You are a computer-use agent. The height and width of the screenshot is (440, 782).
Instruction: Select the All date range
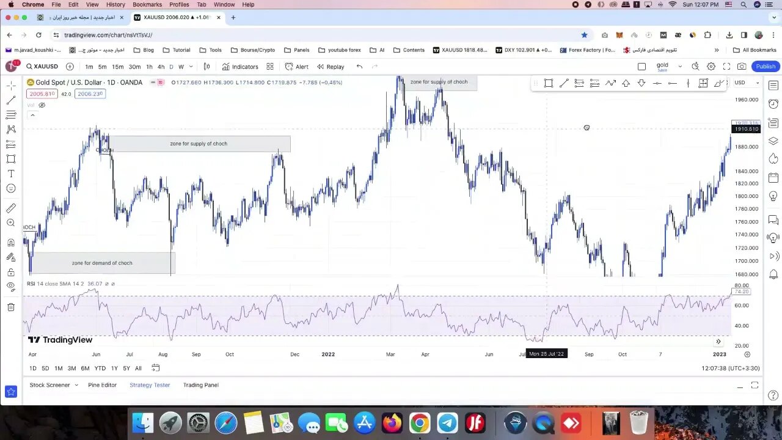point(138,368)
